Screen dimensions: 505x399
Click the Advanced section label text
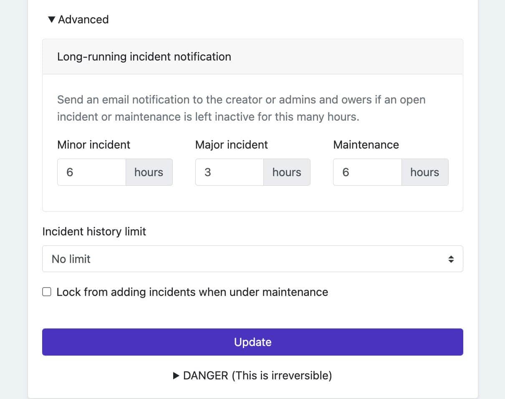pyautogui.click(x=83, y=20)
